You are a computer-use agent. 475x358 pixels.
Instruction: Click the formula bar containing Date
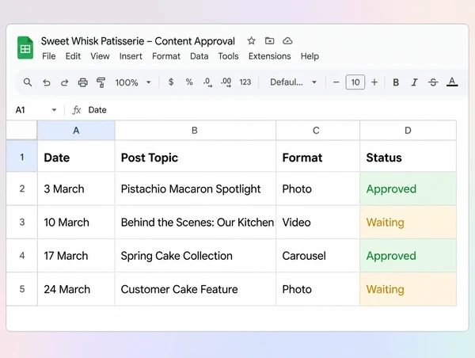[270, 110]
